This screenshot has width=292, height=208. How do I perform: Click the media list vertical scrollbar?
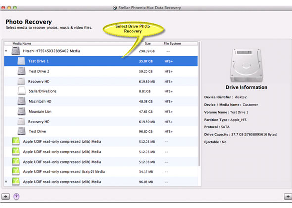click(x=199, y=104)
